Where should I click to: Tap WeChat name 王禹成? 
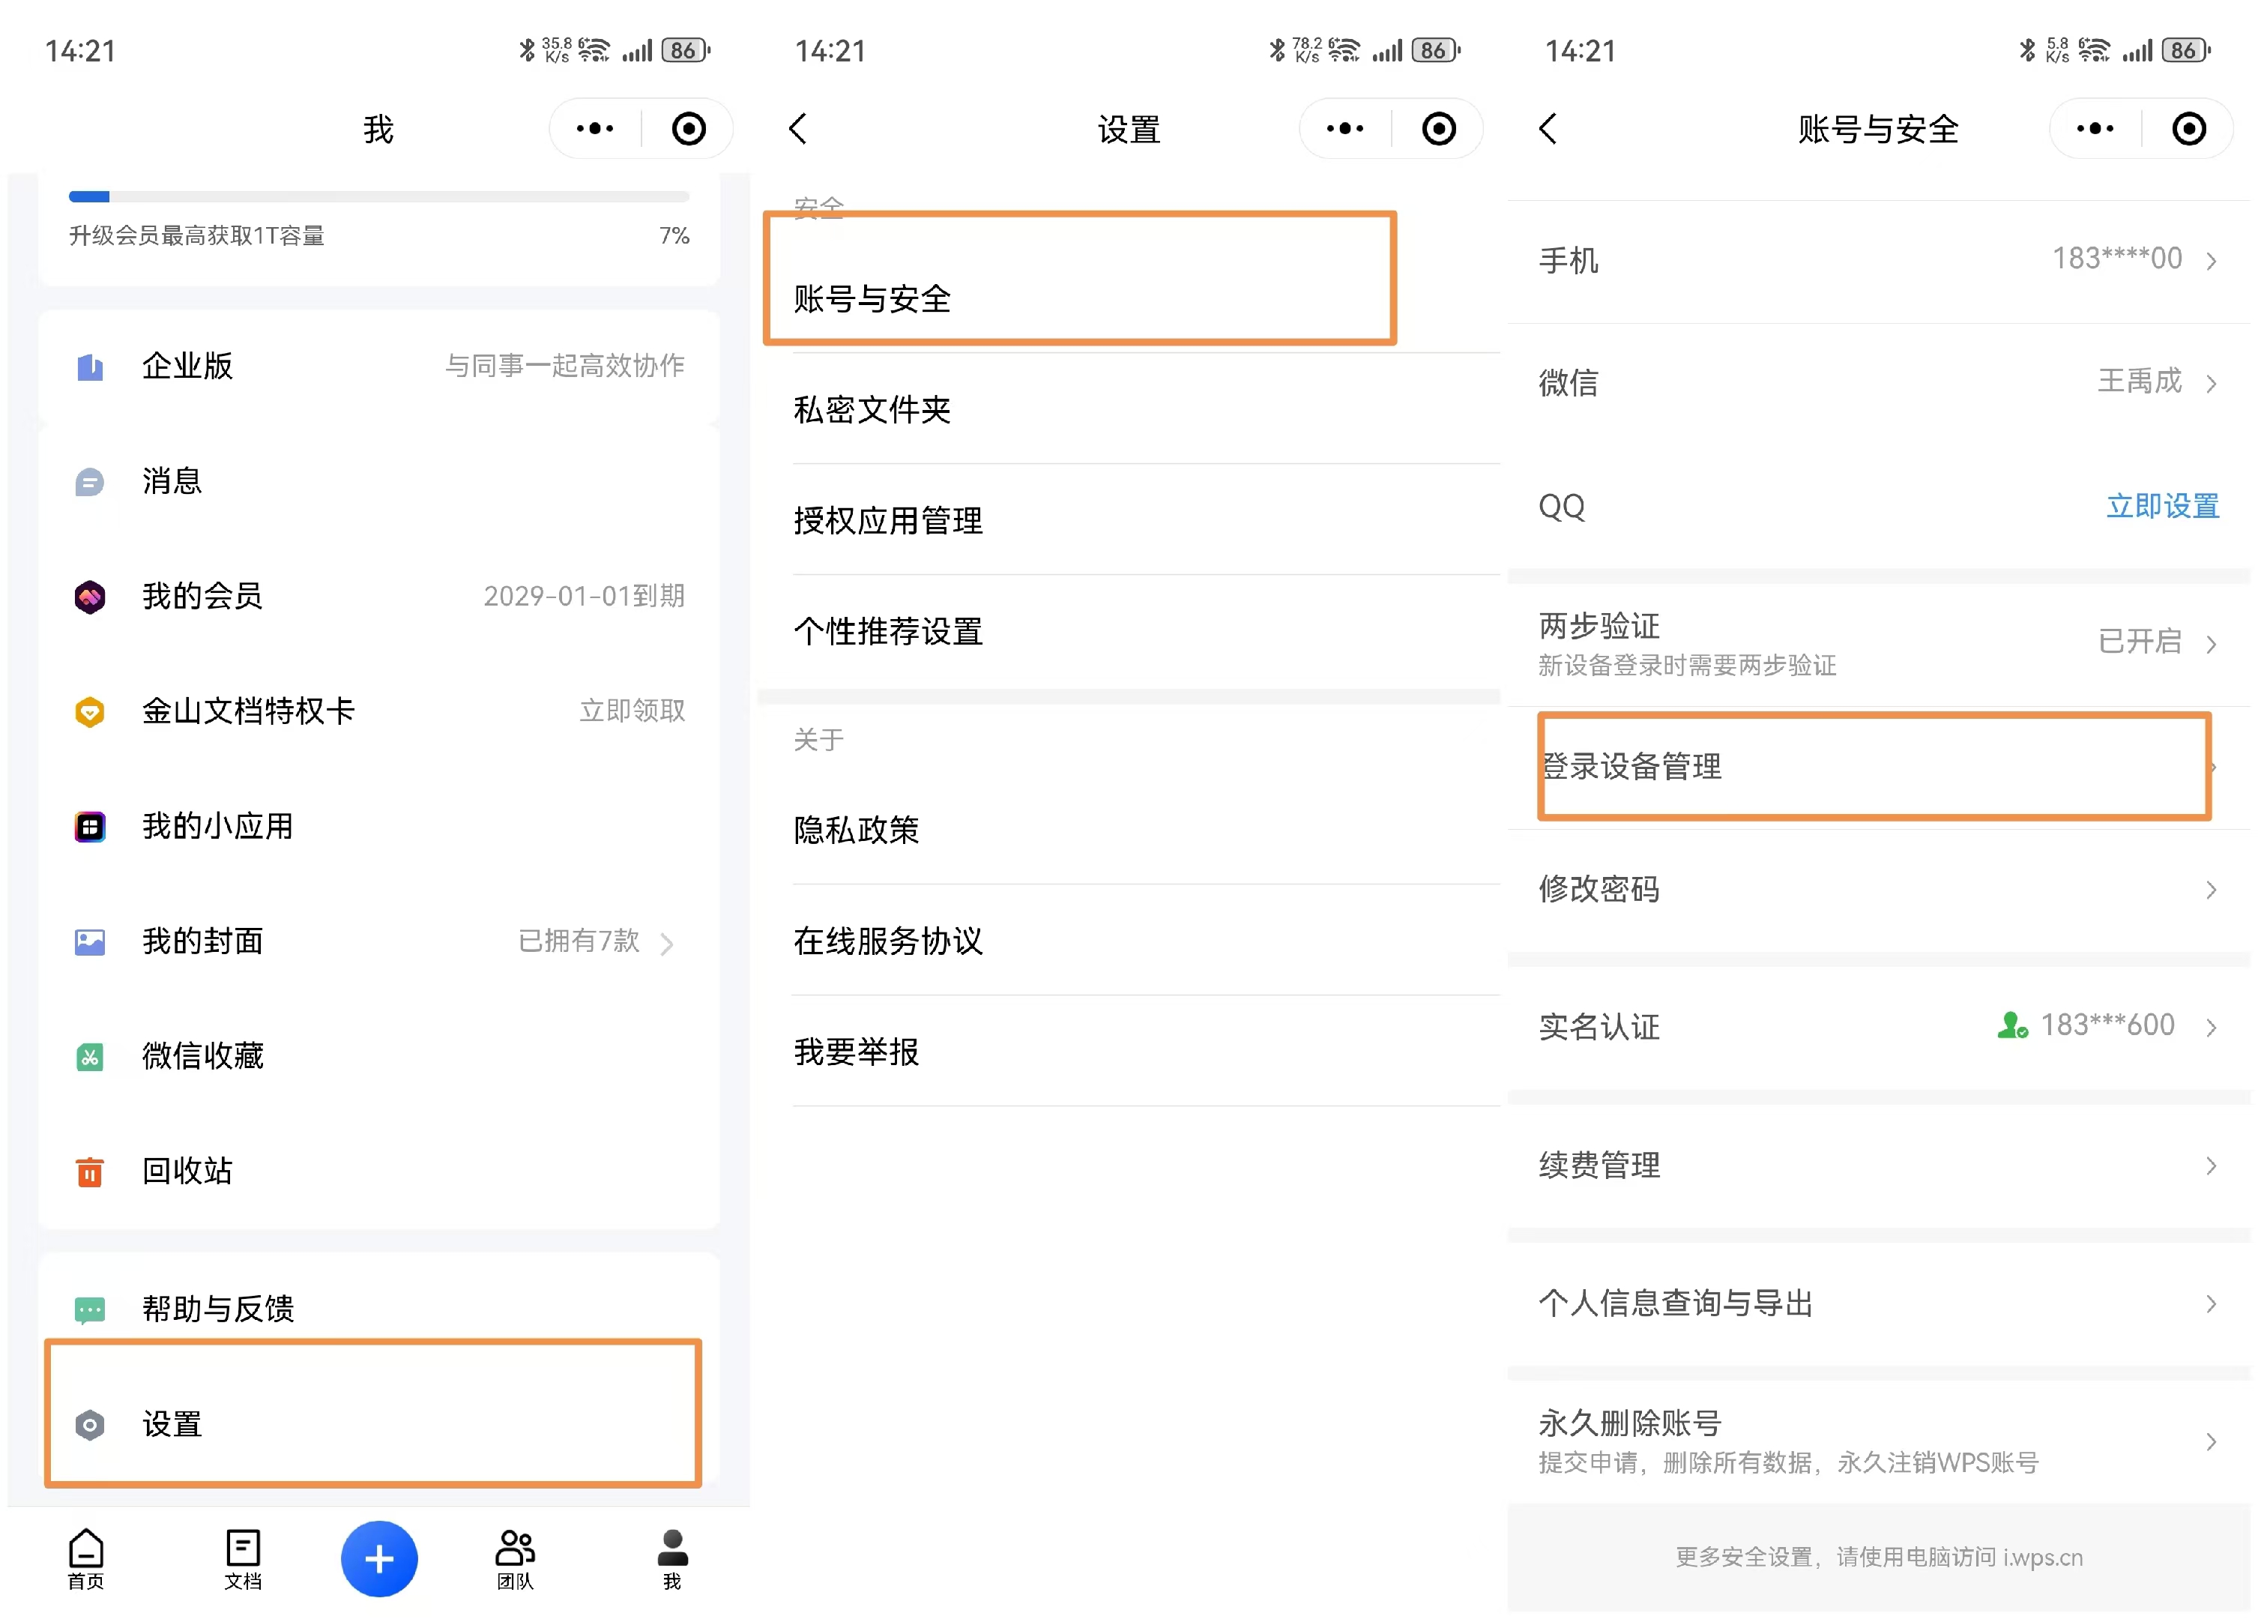tap(2140, 382)
